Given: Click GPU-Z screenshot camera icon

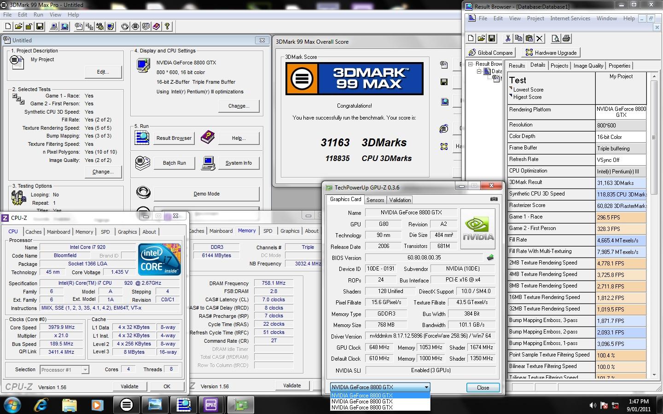Looking at the screenshot, I should pos(494,199).
